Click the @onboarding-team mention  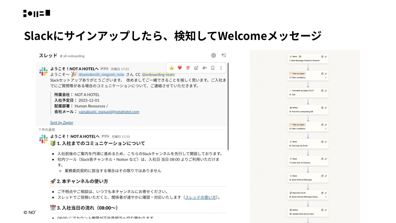[158, 75]
